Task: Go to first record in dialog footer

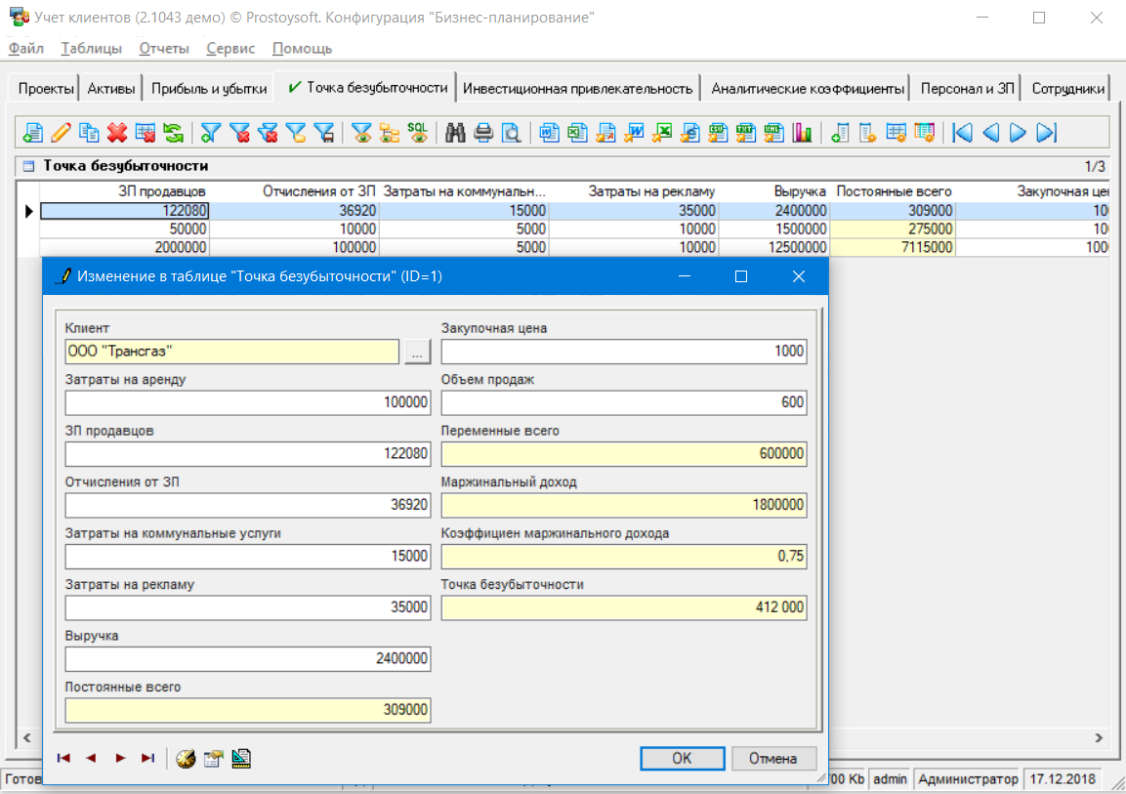Action: 63,758
